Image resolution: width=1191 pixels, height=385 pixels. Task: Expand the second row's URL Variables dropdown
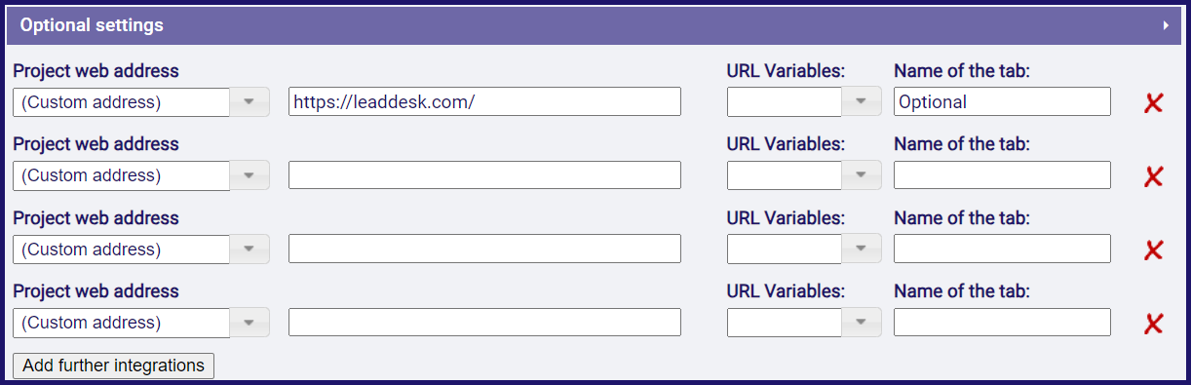click(804, 175)
